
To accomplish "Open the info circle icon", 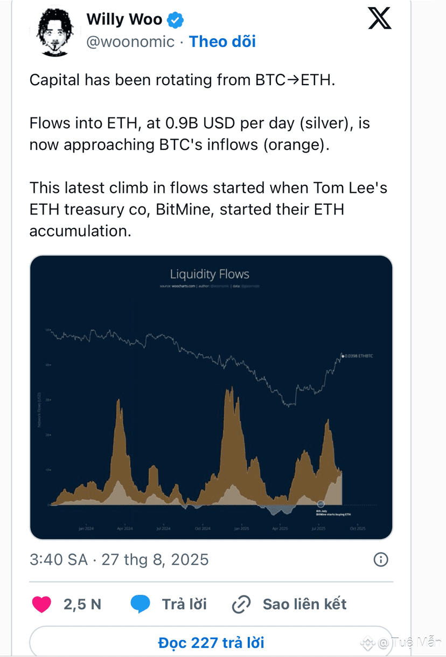I will click(381, 559).
